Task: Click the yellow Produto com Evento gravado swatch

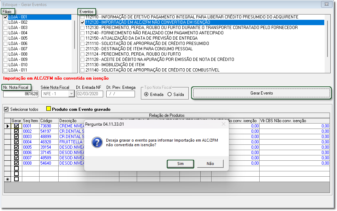Action: 49,109
